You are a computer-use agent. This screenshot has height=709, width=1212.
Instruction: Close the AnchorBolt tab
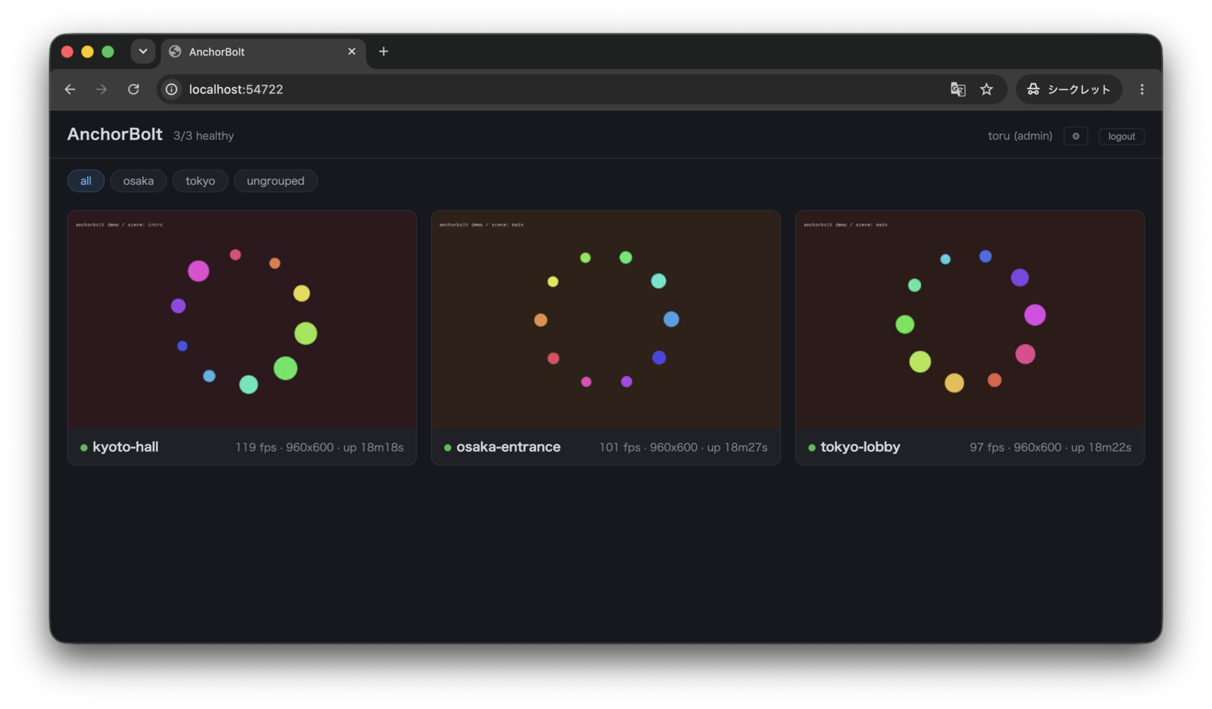(351, 52)
